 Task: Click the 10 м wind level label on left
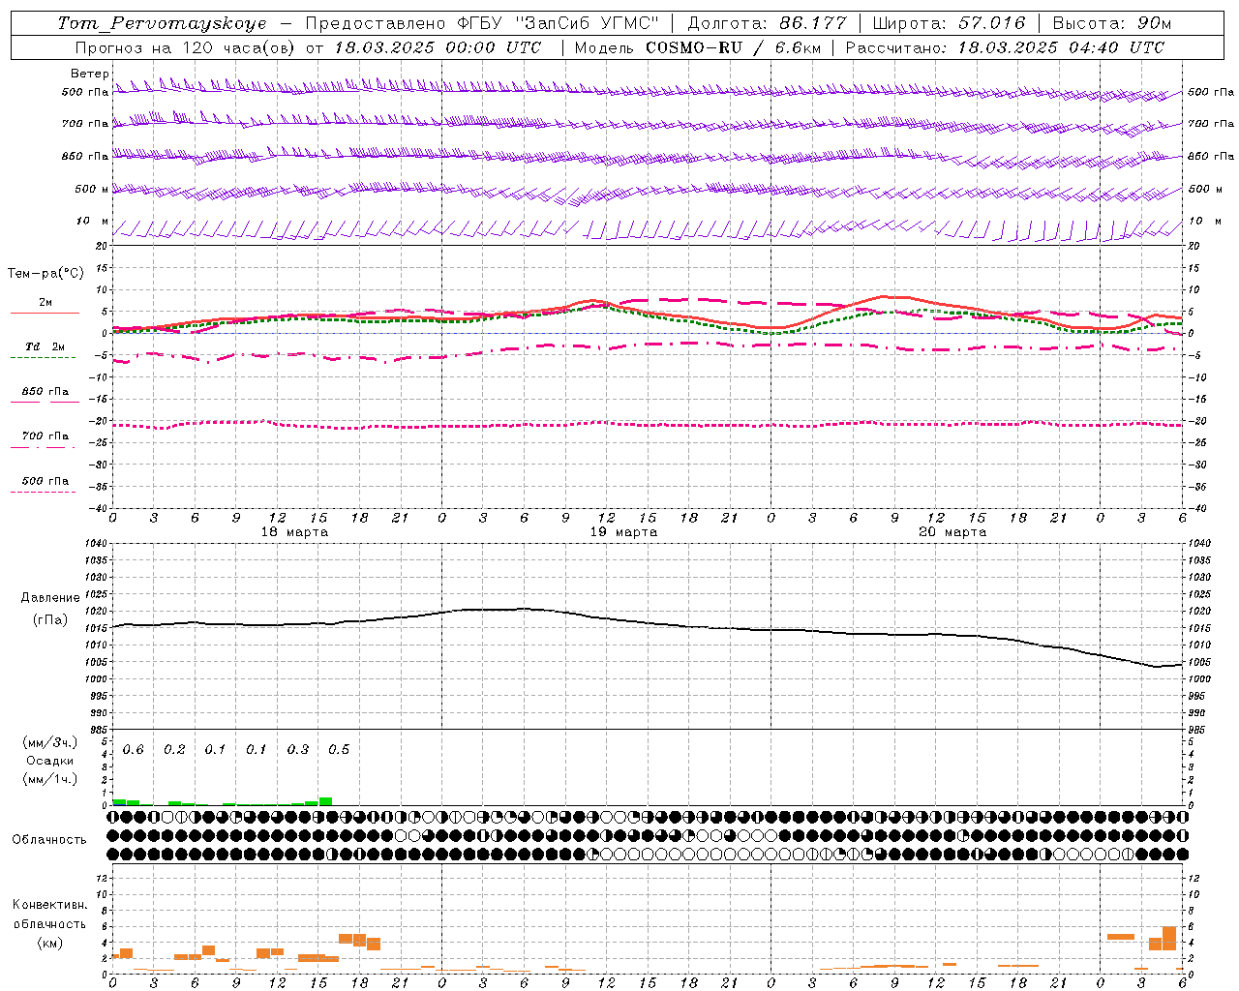[x=93, y=221]
